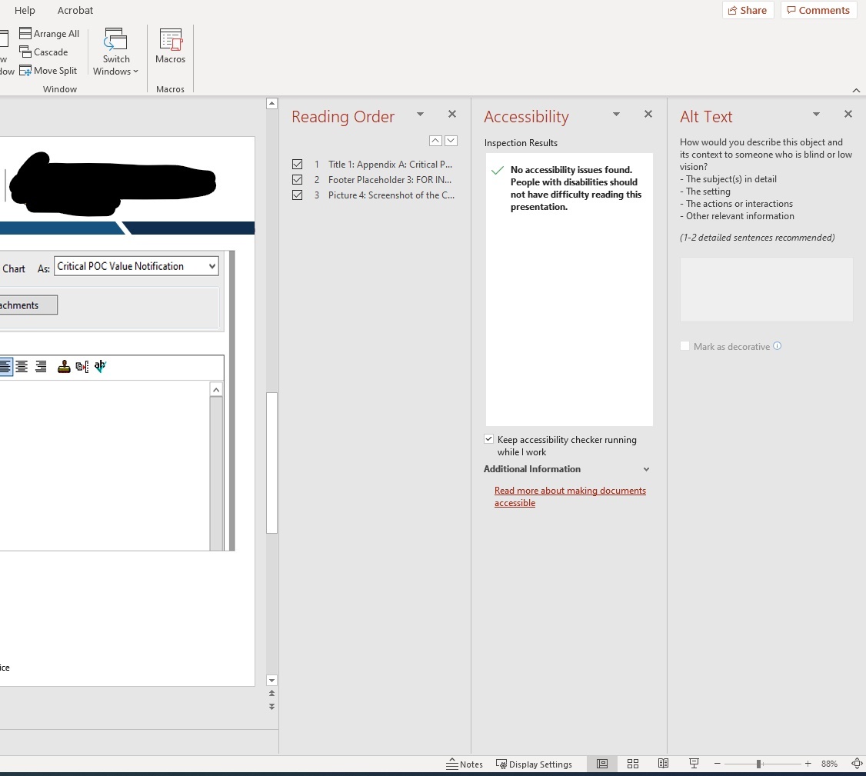Click the 88% zoom level
Screen dimensions: 866x776
coord(829,764)
